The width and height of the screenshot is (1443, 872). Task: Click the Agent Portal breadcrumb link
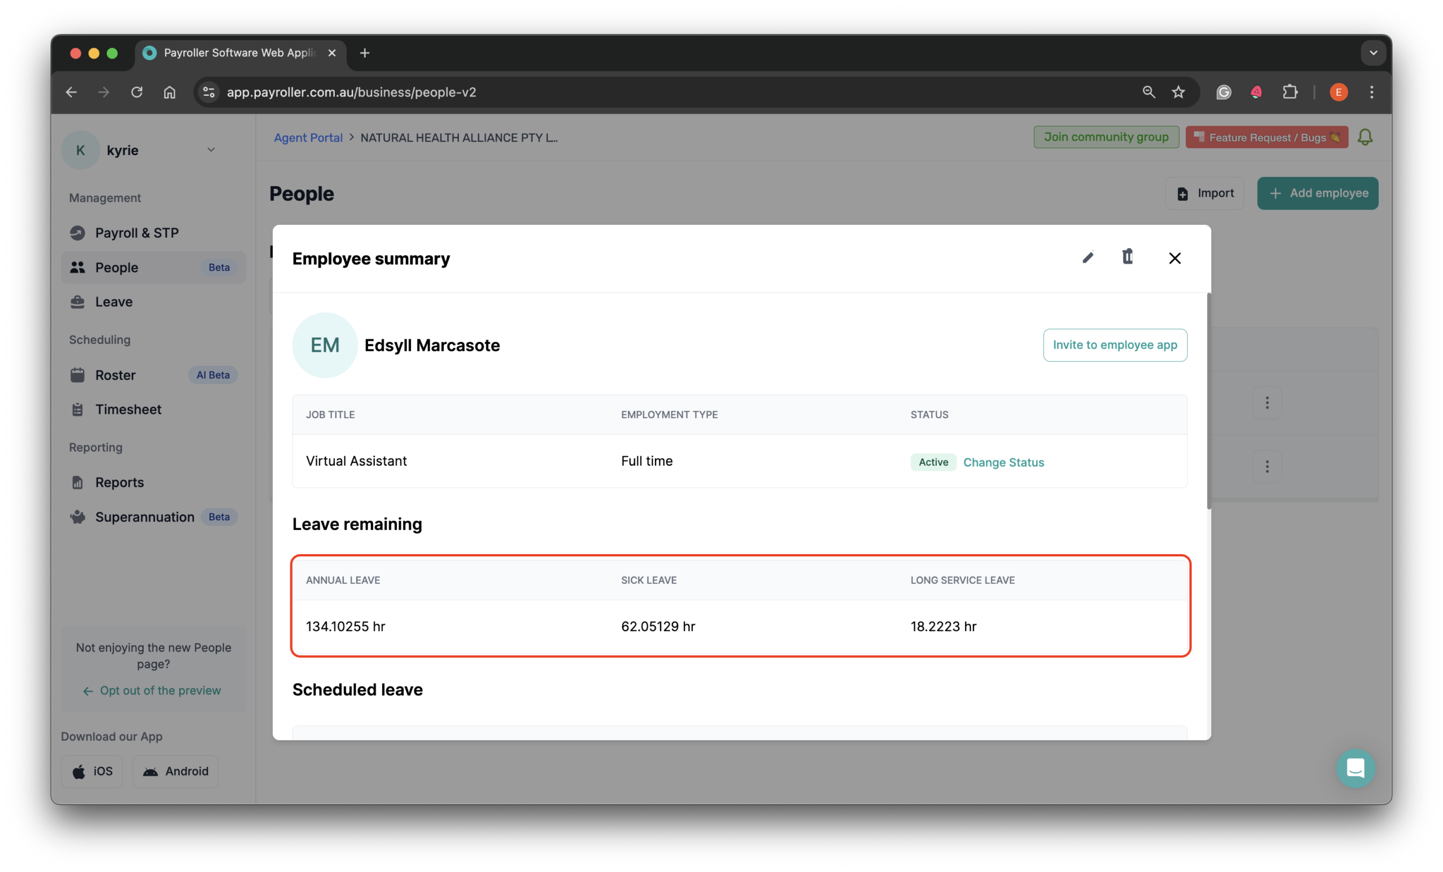(308, 138)
